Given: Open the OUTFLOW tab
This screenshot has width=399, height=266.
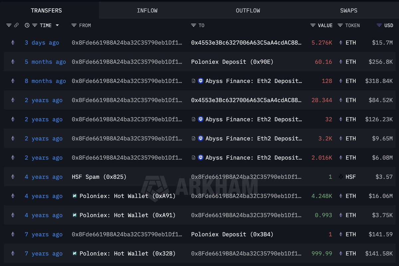Looking at the screenshot, I should click(248, 10).
